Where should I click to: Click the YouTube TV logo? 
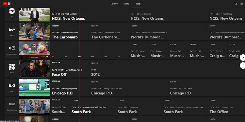(x=7, y=4)
